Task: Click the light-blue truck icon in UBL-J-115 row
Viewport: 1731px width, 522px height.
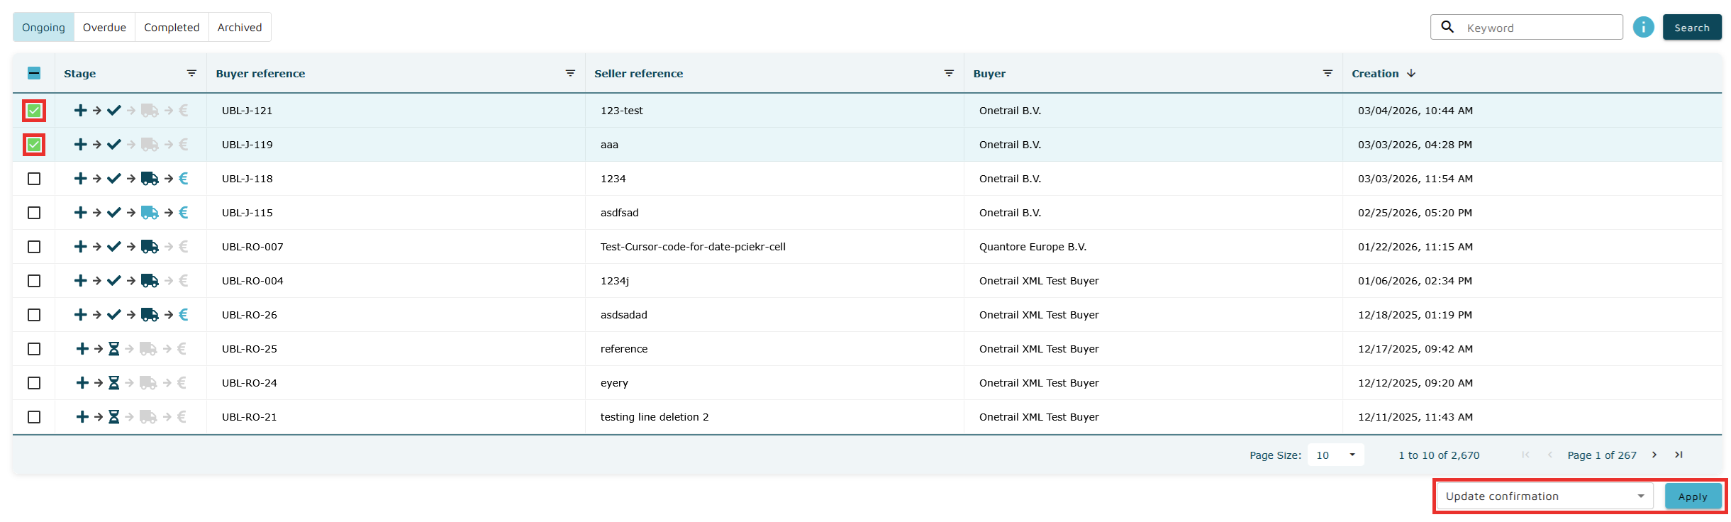Action: pyautogui.click(x=150, y=213)
